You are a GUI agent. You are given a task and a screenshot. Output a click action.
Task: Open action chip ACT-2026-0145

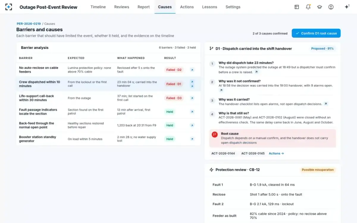click(x=253, y=153)
